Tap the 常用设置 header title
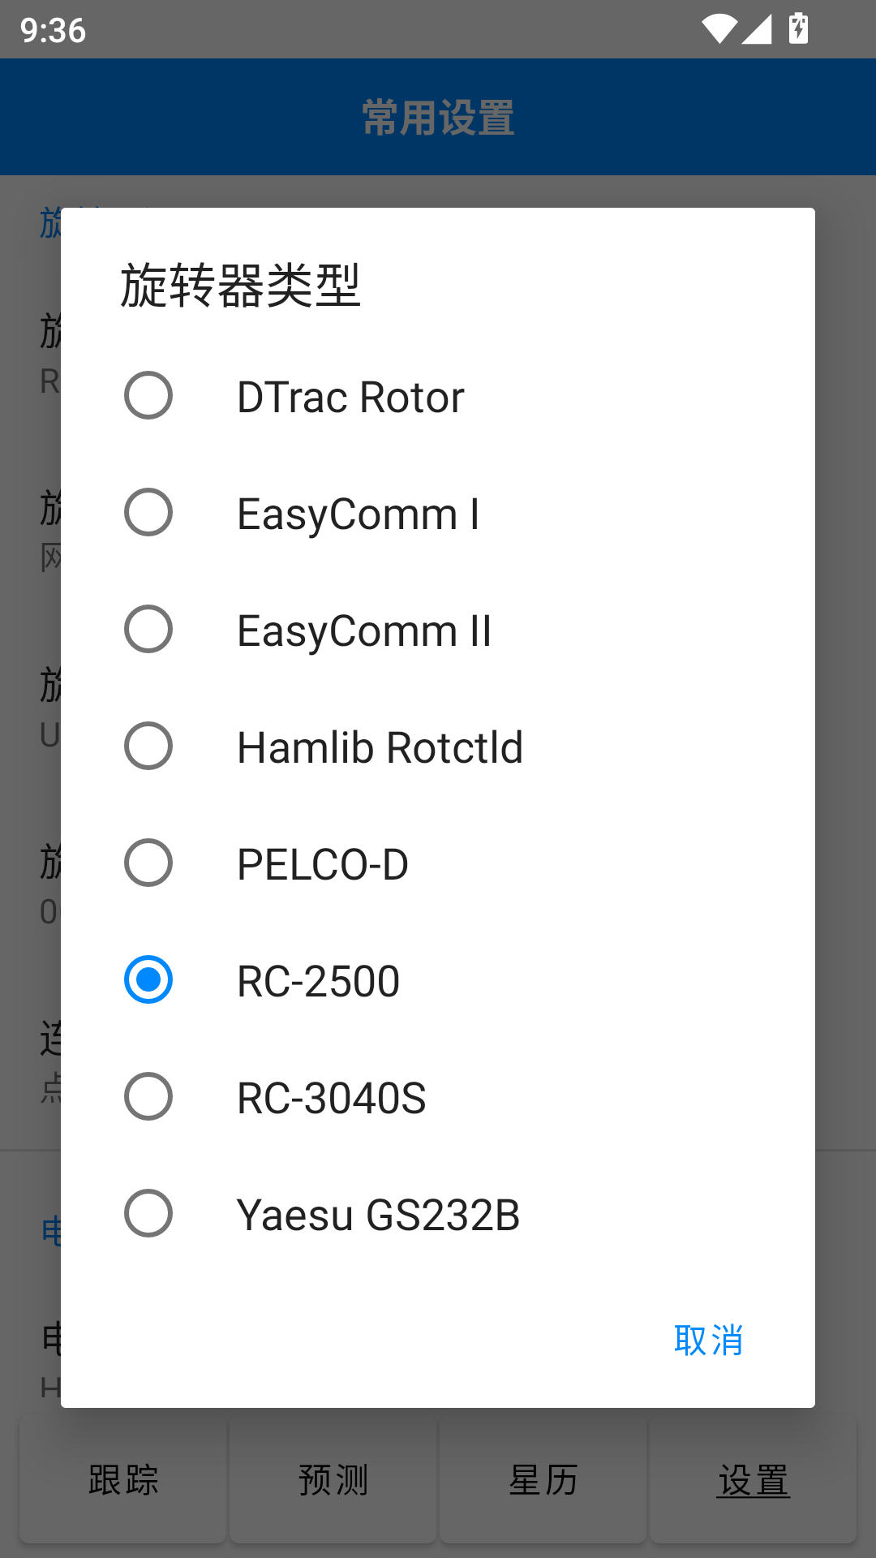The height and width of the screenshot is (1558, 876). tap(438, 118)
